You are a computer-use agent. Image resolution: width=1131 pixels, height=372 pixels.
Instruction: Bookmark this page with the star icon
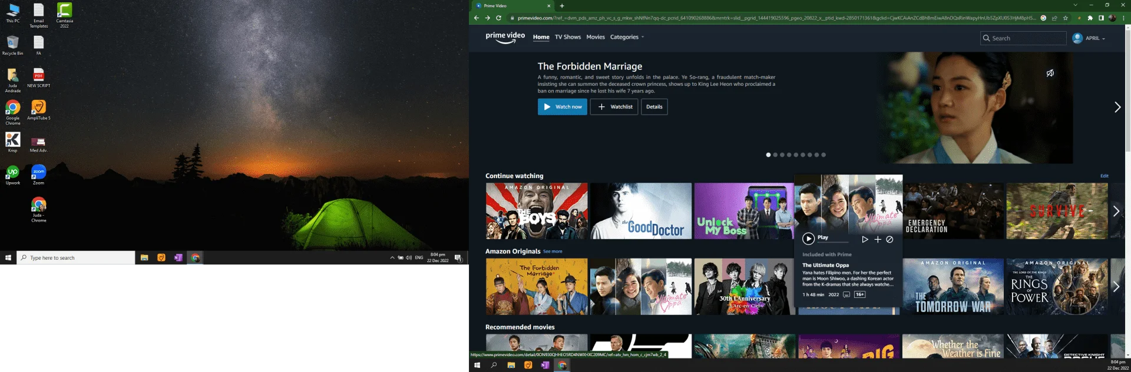[1065, 18]
